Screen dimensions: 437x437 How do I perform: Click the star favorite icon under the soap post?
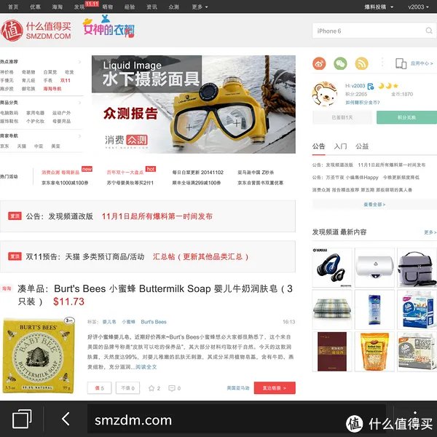pos(151,388)
